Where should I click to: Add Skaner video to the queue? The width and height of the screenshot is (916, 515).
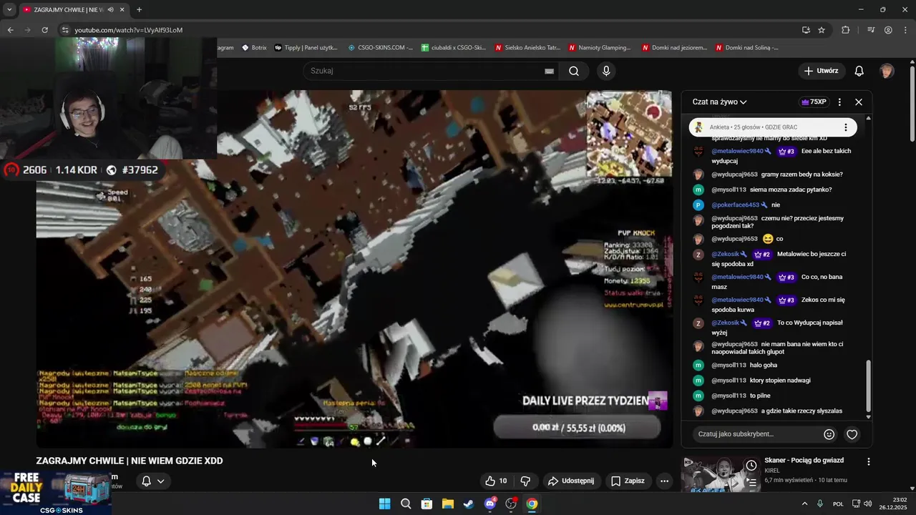(751, 483)
